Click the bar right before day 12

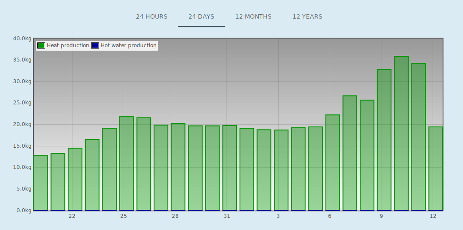418,137
